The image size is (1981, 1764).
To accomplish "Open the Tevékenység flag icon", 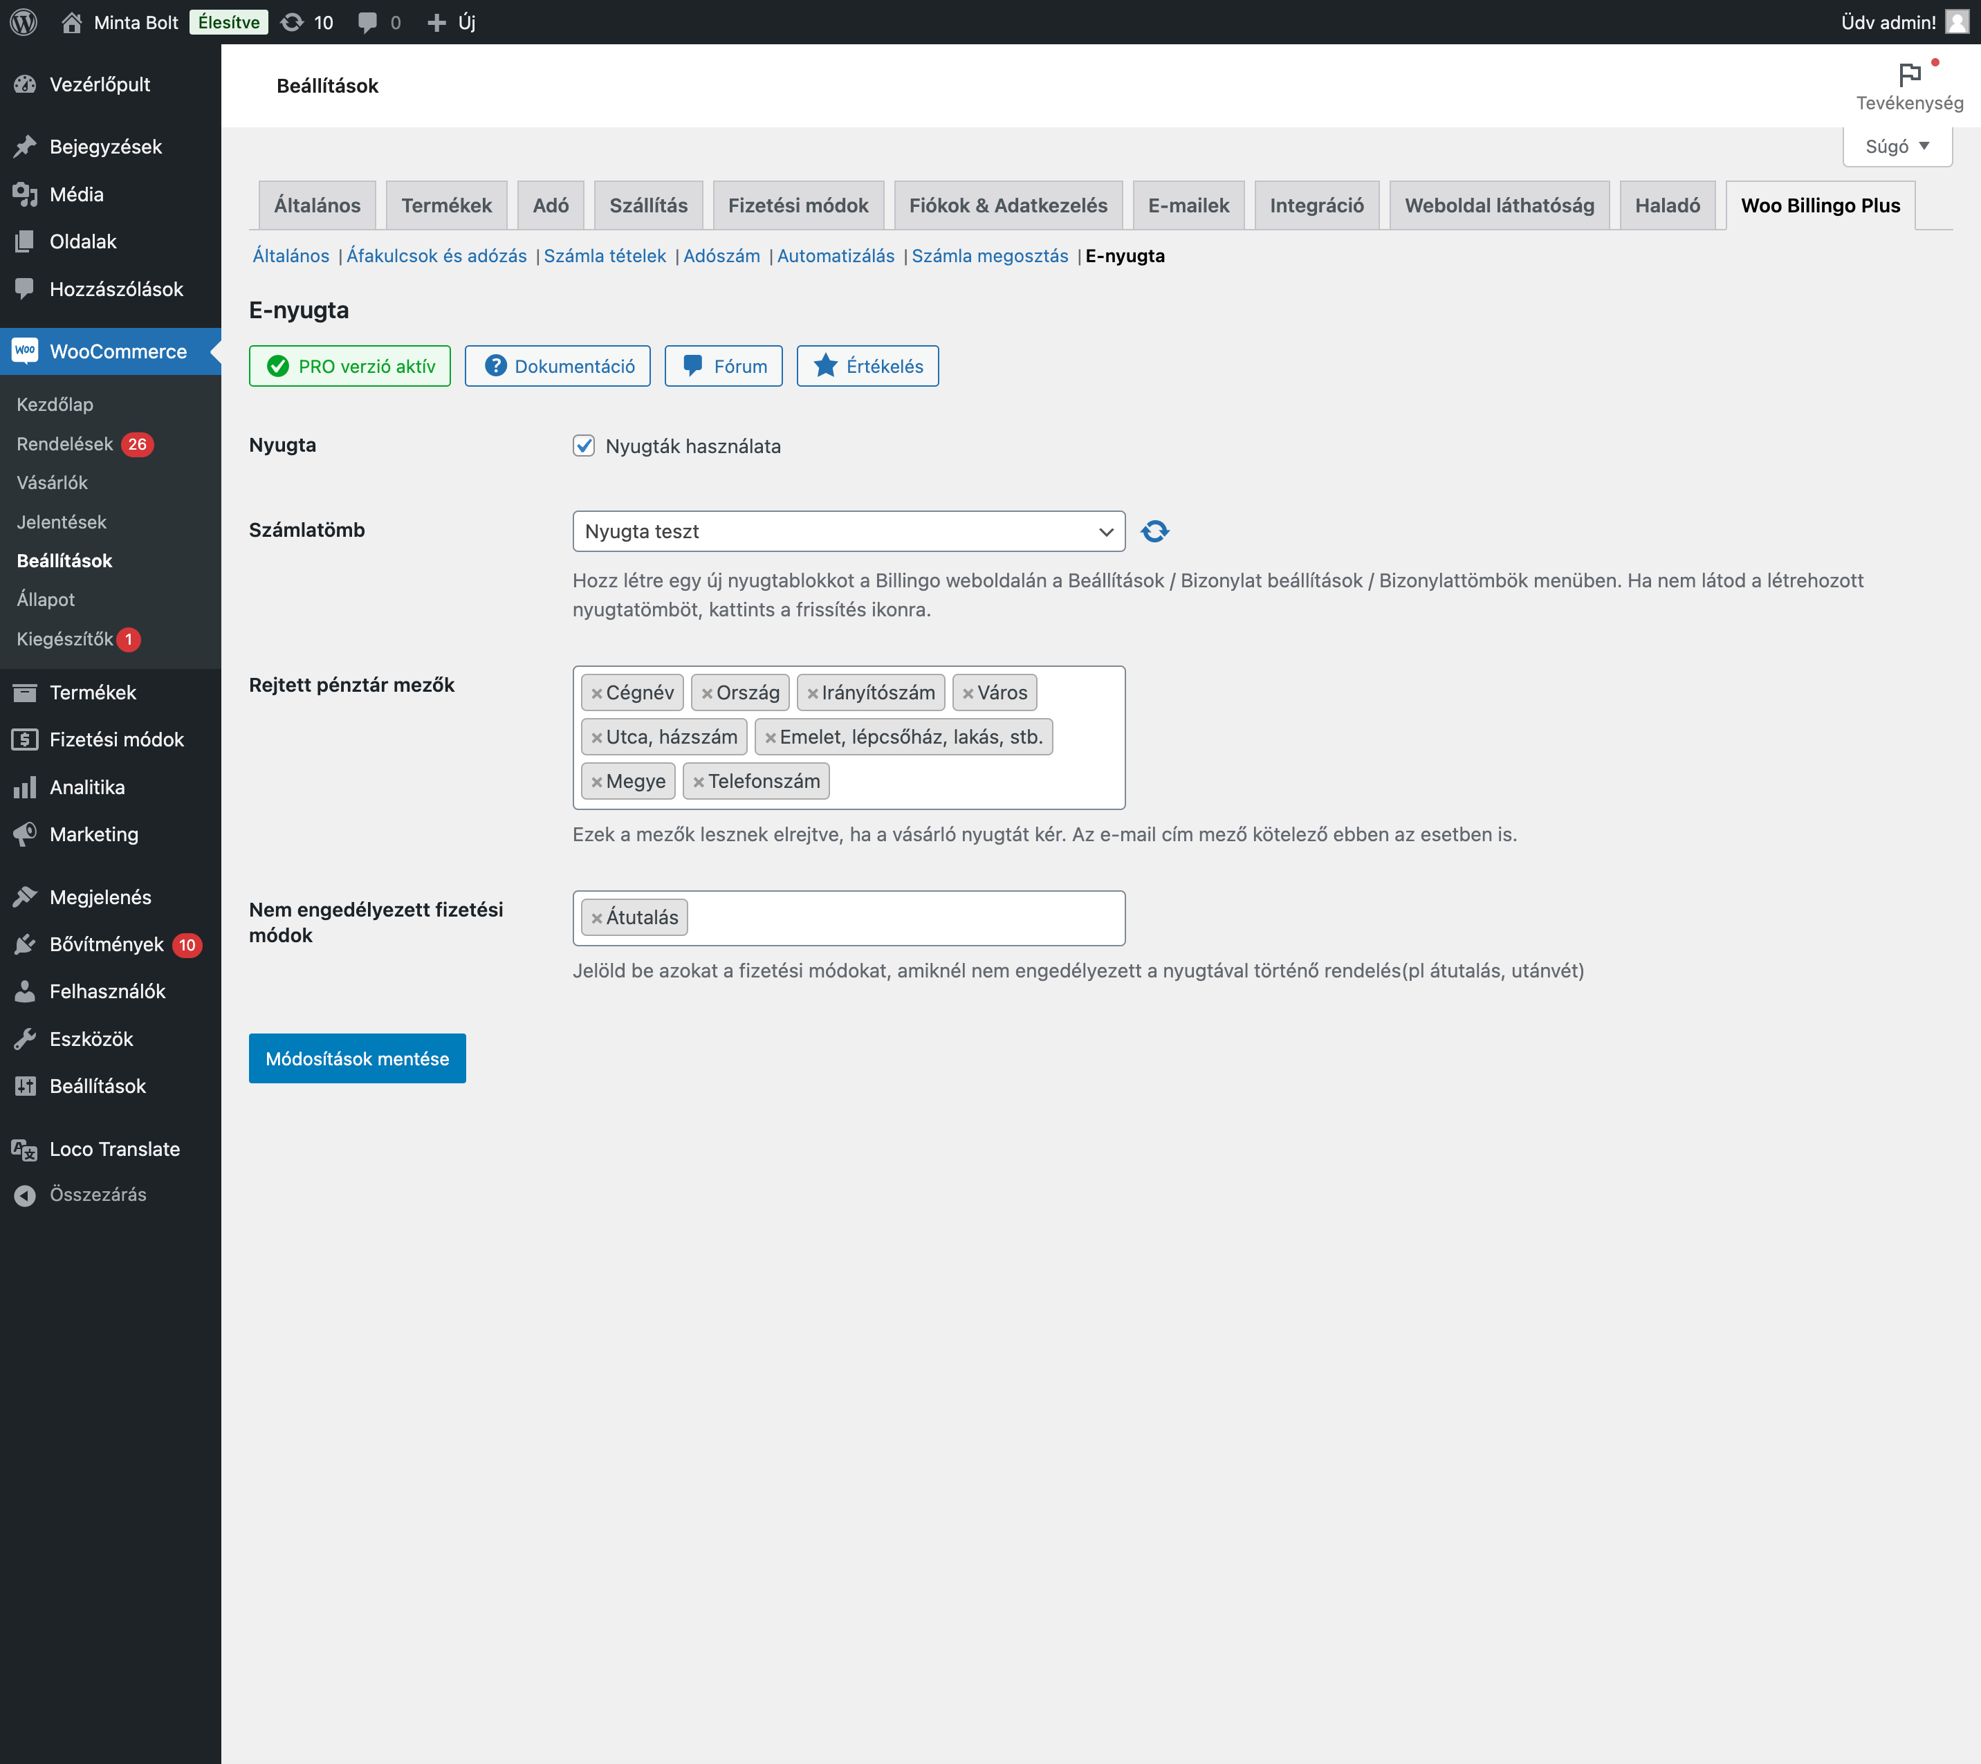I will 1909,75.
